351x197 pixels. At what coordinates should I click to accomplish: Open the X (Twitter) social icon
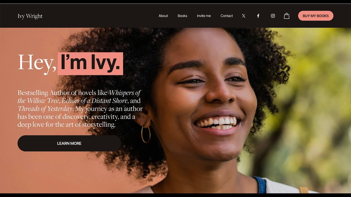[x=244, y=16]
